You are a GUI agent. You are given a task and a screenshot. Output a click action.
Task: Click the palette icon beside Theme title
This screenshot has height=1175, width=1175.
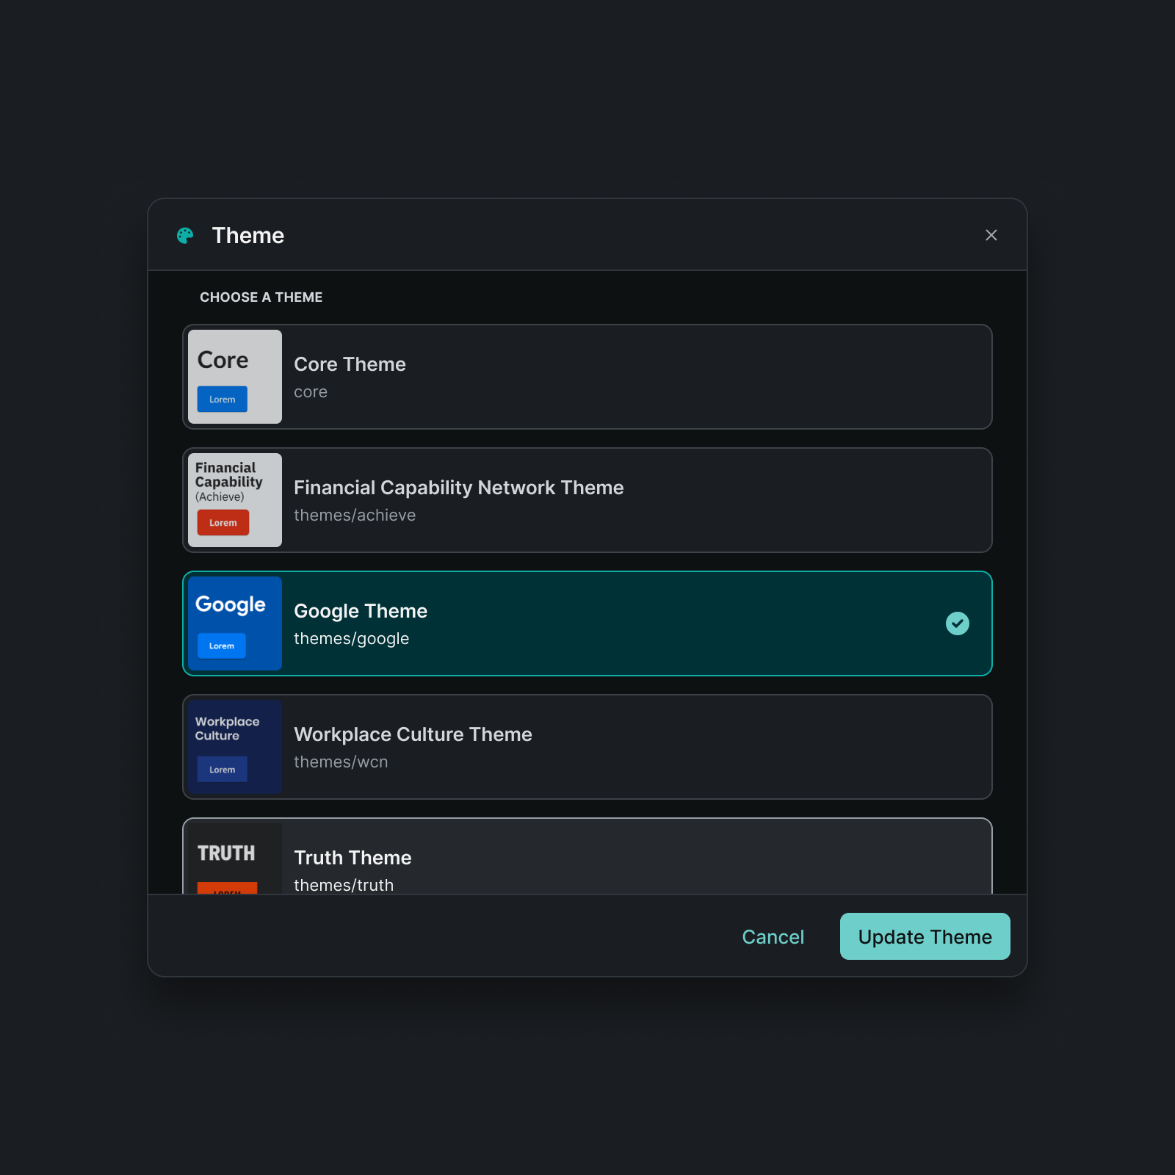coord(184,235)
